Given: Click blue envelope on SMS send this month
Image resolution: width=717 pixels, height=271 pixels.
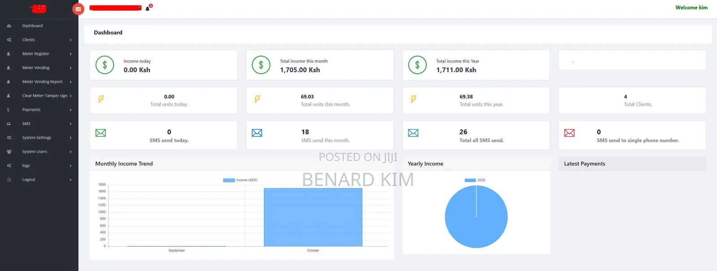Looking at the screenshot, I should (x=257, y=133).
